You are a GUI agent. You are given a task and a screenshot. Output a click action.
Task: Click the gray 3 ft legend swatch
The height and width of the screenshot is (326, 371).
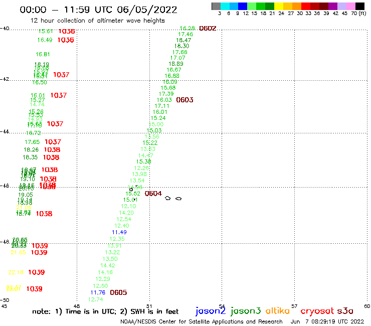click(x=216, y=6)
